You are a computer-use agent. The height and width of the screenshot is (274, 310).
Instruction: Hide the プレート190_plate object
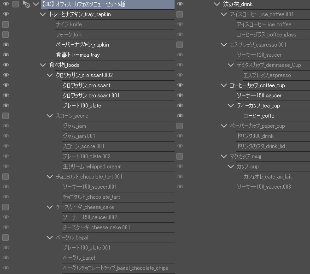click(6, 105)
